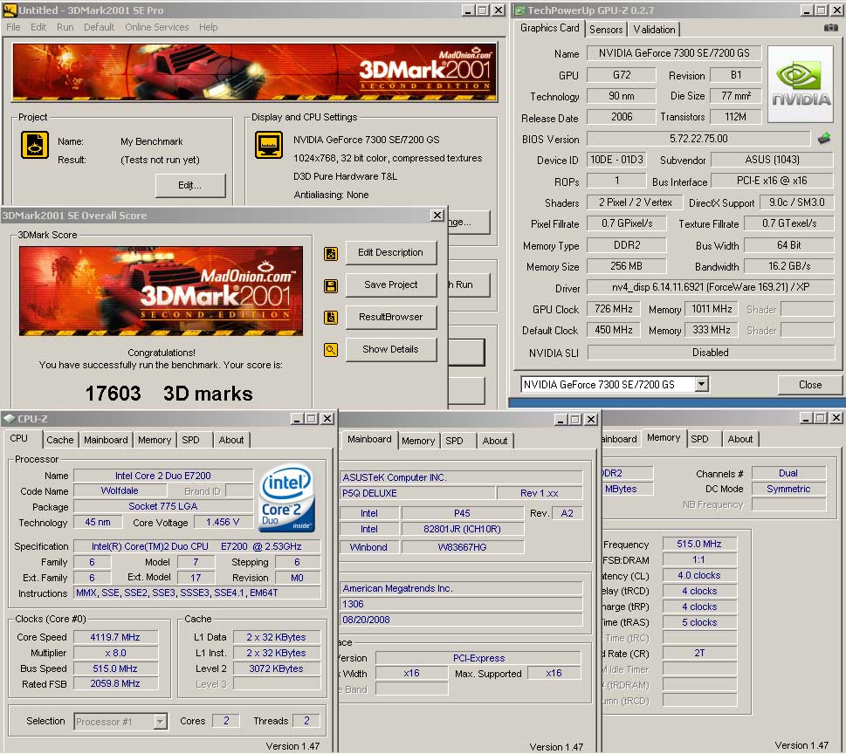Click the BIOS save chip icon in GPU-Z
846x754 pixels.
[x=824, y=139]
